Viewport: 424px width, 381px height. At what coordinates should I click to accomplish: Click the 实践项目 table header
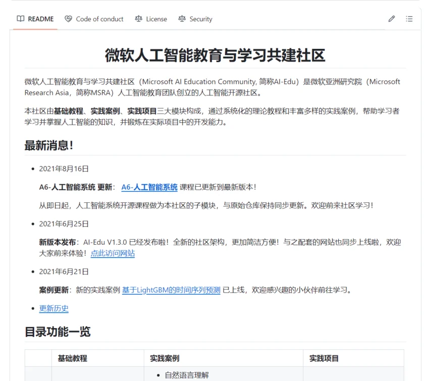[x=324, y=358]
